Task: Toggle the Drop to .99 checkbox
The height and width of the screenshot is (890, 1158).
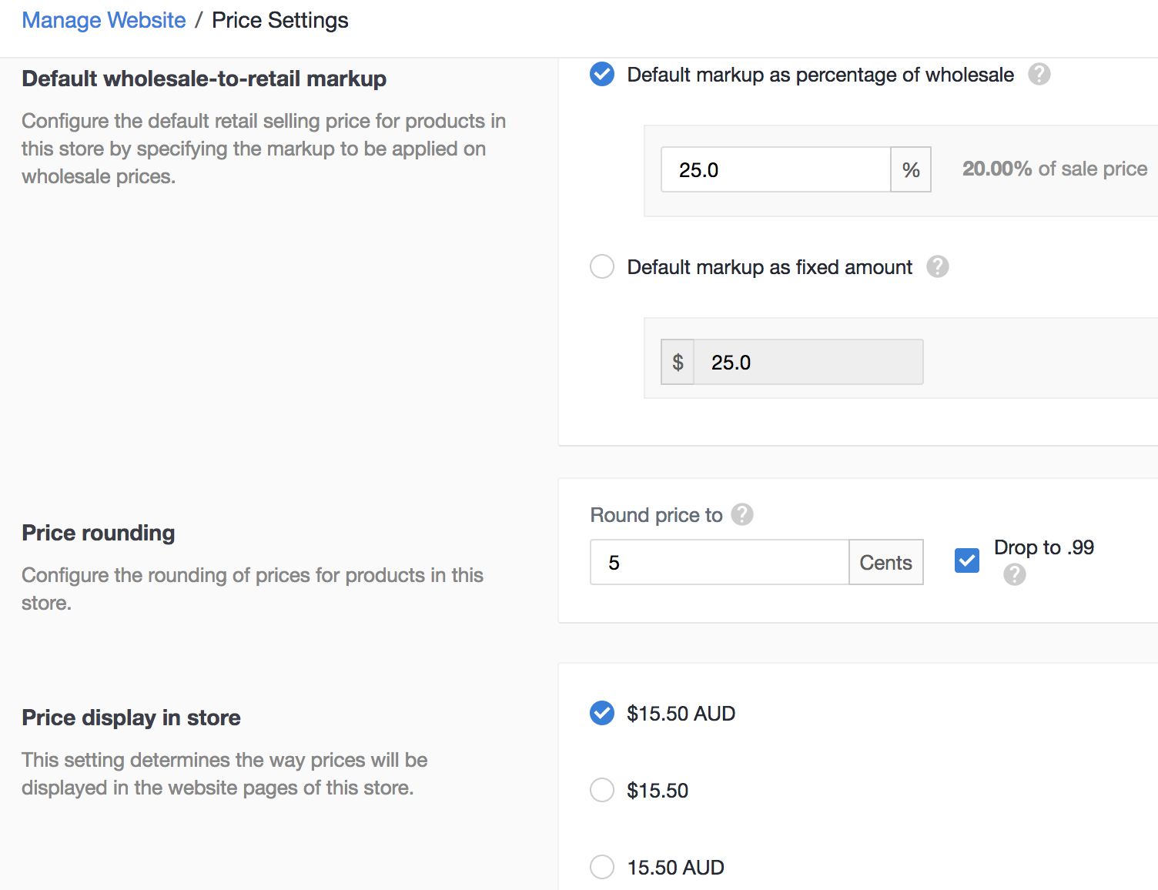Action: [967, 560]
